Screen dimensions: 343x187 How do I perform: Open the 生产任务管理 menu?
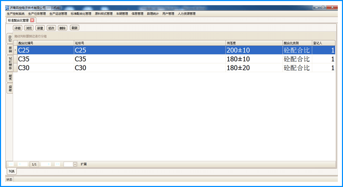coord(37,14)
